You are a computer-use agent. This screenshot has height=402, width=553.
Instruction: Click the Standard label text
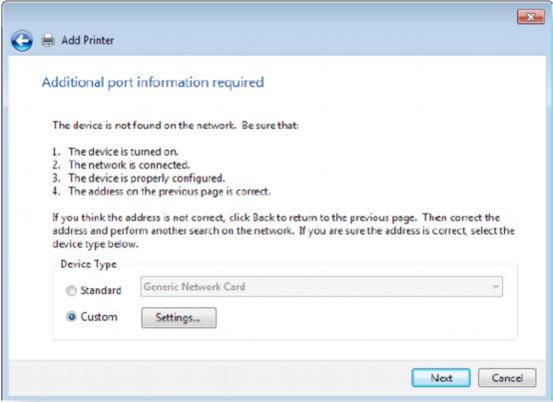(101, 290)
